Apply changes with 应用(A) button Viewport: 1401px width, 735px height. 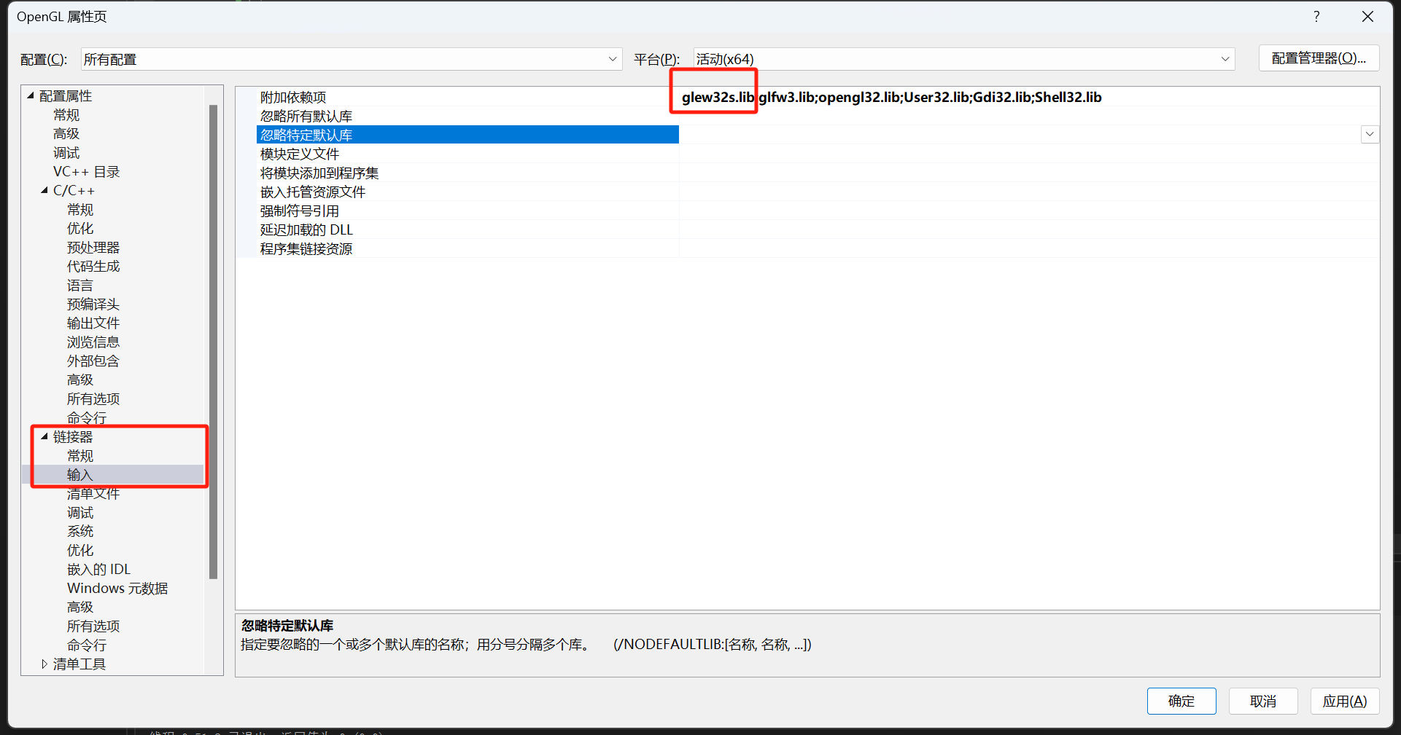pos(1345,701)
